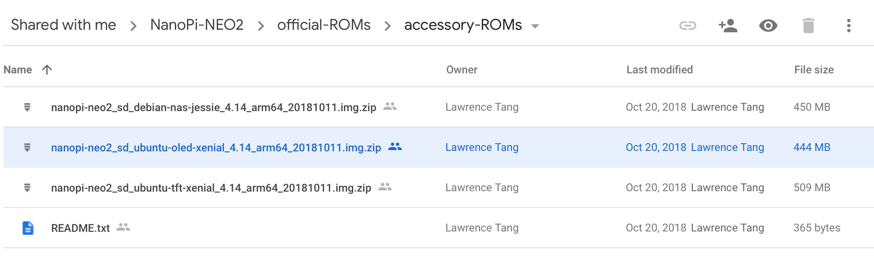This screenshot has width=874, height=270.
Task: Click the get shareable link icon
Action: 687,26
